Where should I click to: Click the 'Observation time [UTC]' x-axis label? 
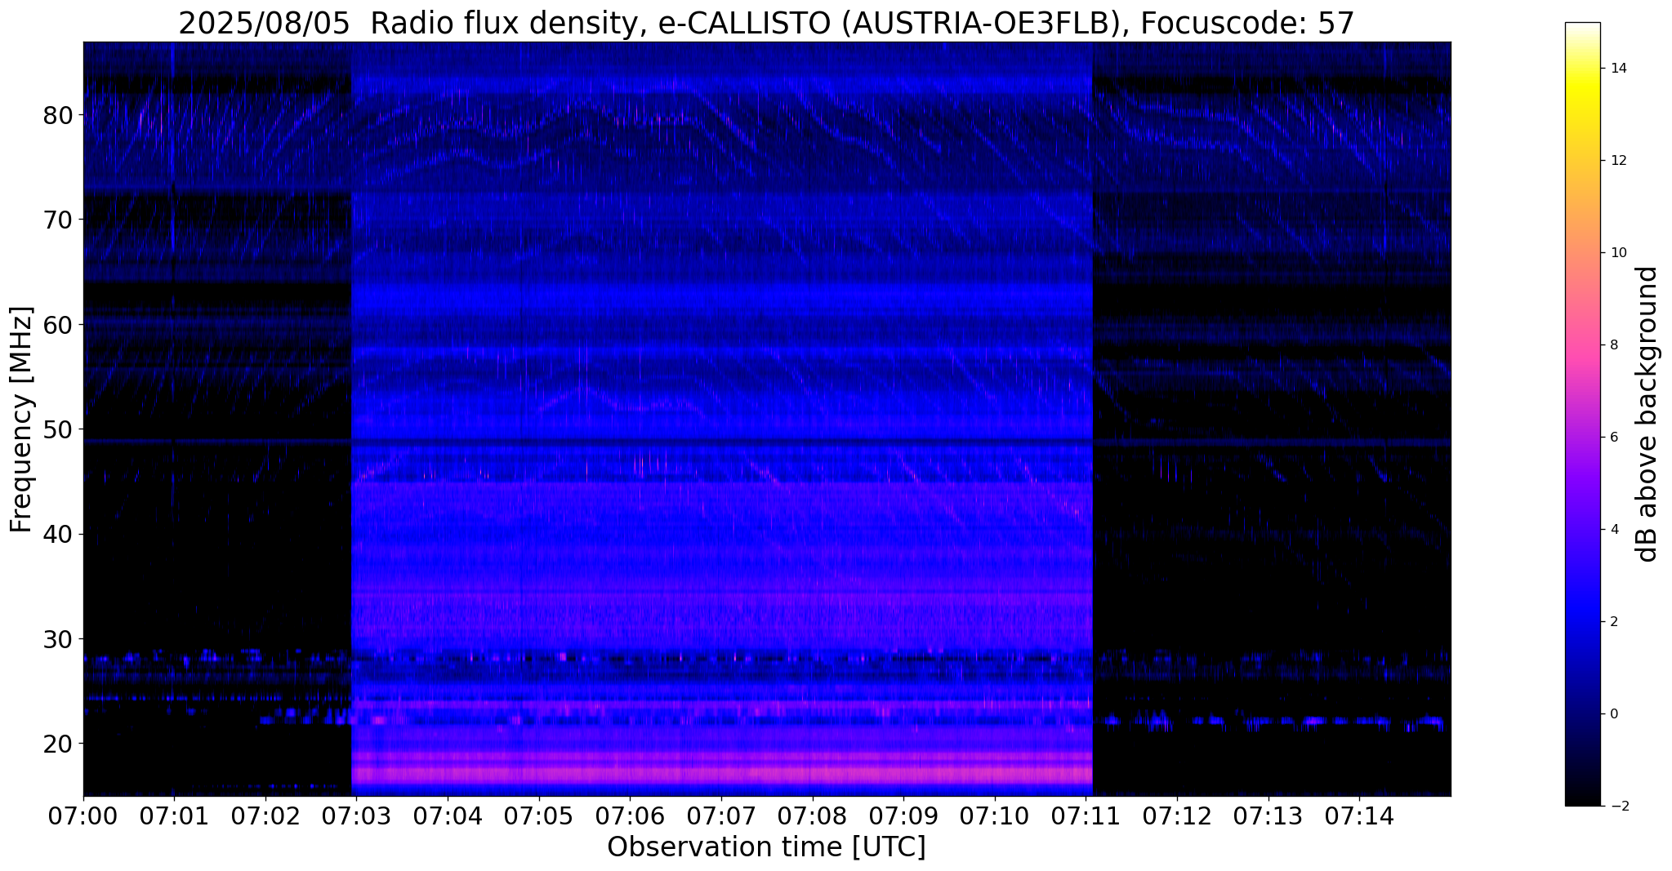(x=766, y=847)
